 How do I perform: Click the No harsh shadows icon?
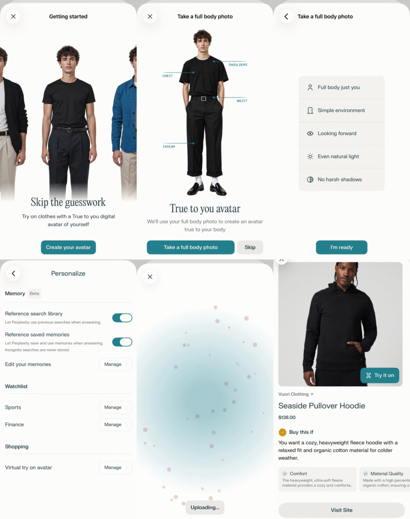pyautogui.click(x=310, y=179)
